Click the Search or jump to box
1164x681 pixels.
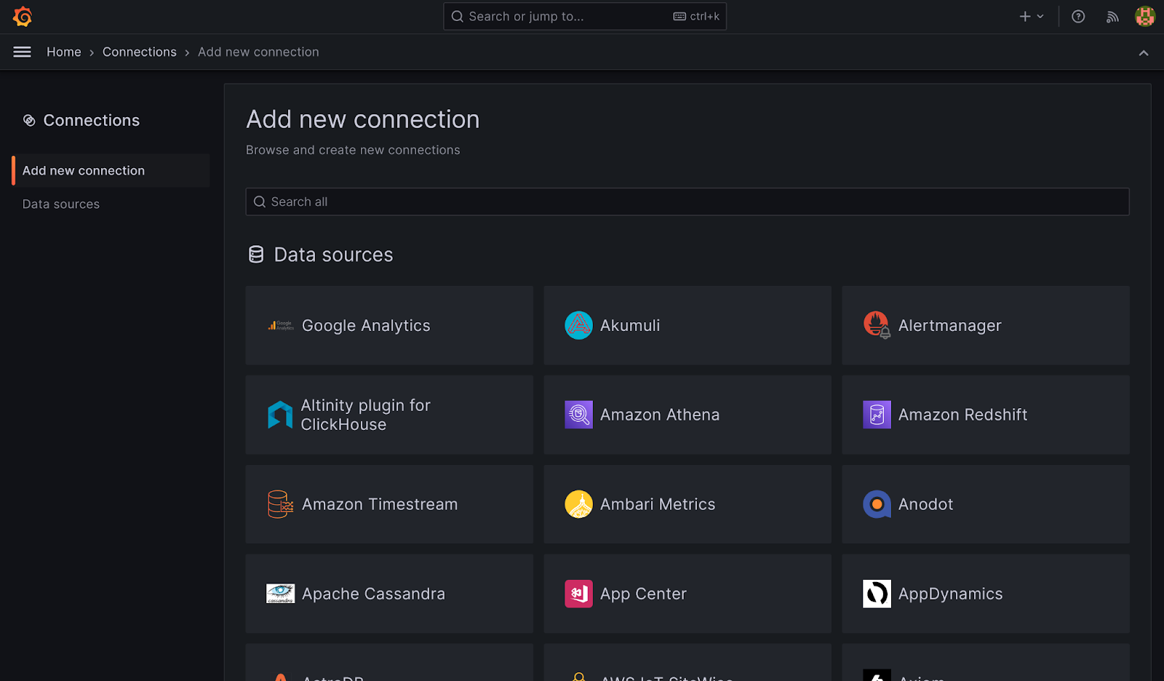click(x=585, y=16)
